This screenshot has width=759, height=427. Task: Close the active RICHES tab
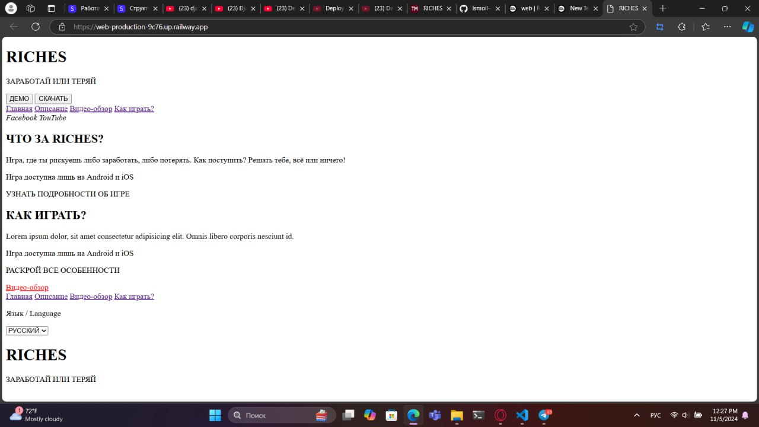[645, 8]
